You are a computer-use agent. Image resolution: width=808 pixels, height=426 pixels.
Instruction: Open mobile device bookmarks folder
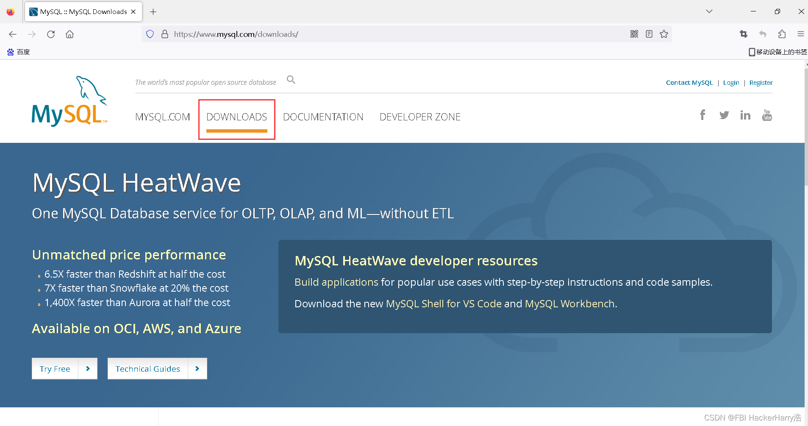[x=777, y=52]
